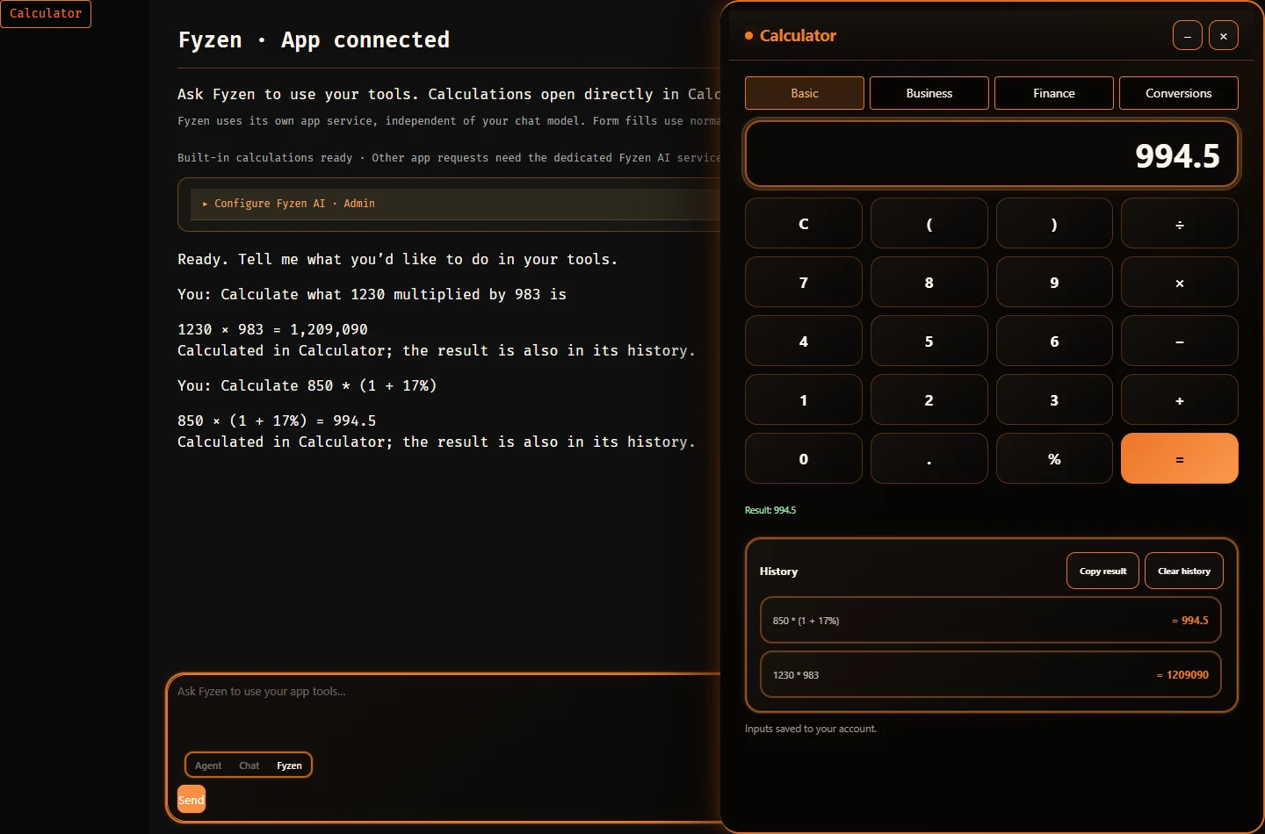Viewport: 1265px width, 834px height.
Task: Tap the number 1 key
Action: [804, 400]
